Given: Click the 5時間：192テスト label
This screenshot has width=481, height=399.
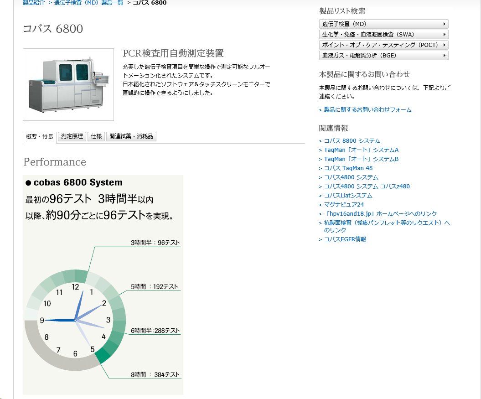Looking at the screenshot, I should click(154, 287).
